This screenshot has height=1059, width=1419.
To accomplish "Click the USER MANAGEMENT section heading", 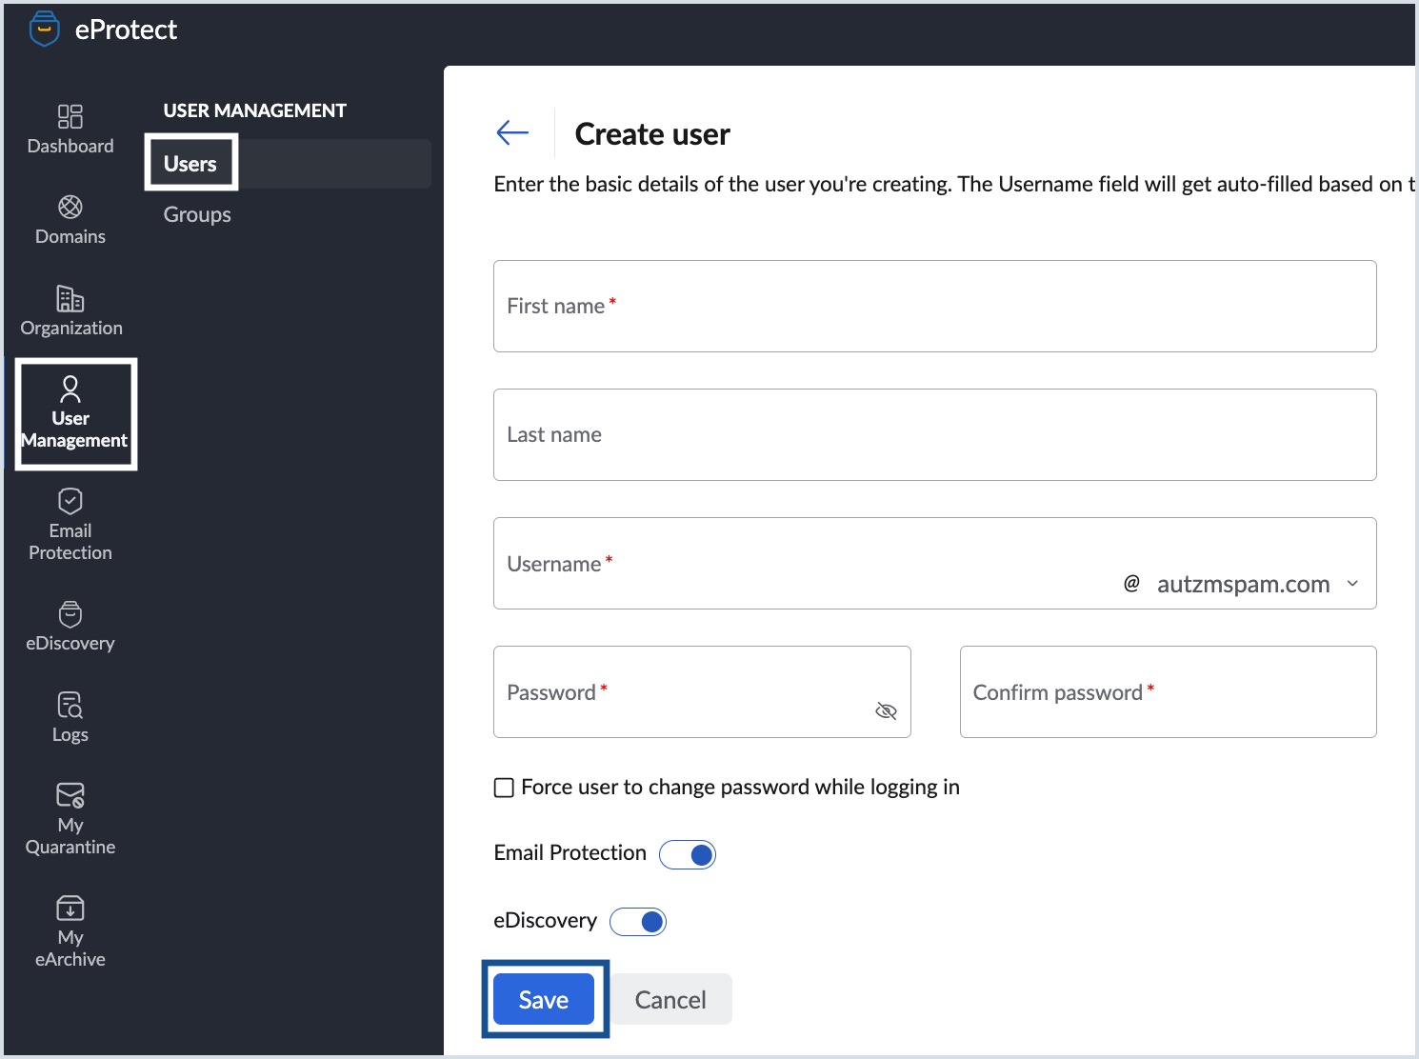I will (254, 110).
